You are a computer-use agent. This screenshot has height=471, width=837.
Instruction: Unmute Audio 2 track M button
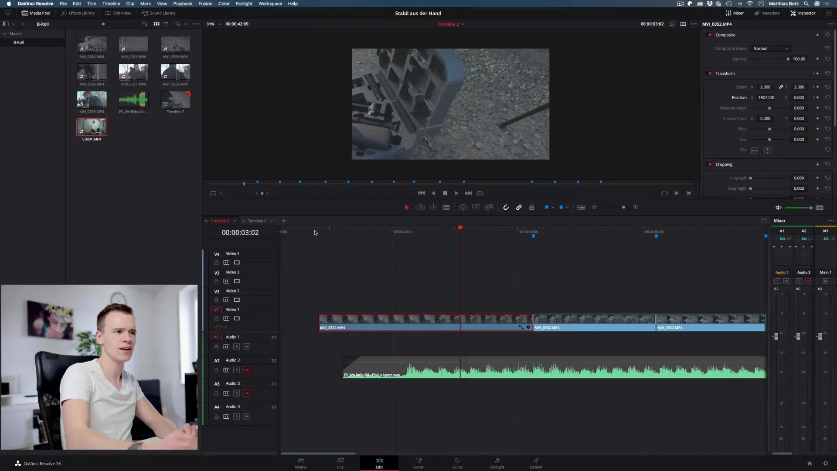point(247,370)
